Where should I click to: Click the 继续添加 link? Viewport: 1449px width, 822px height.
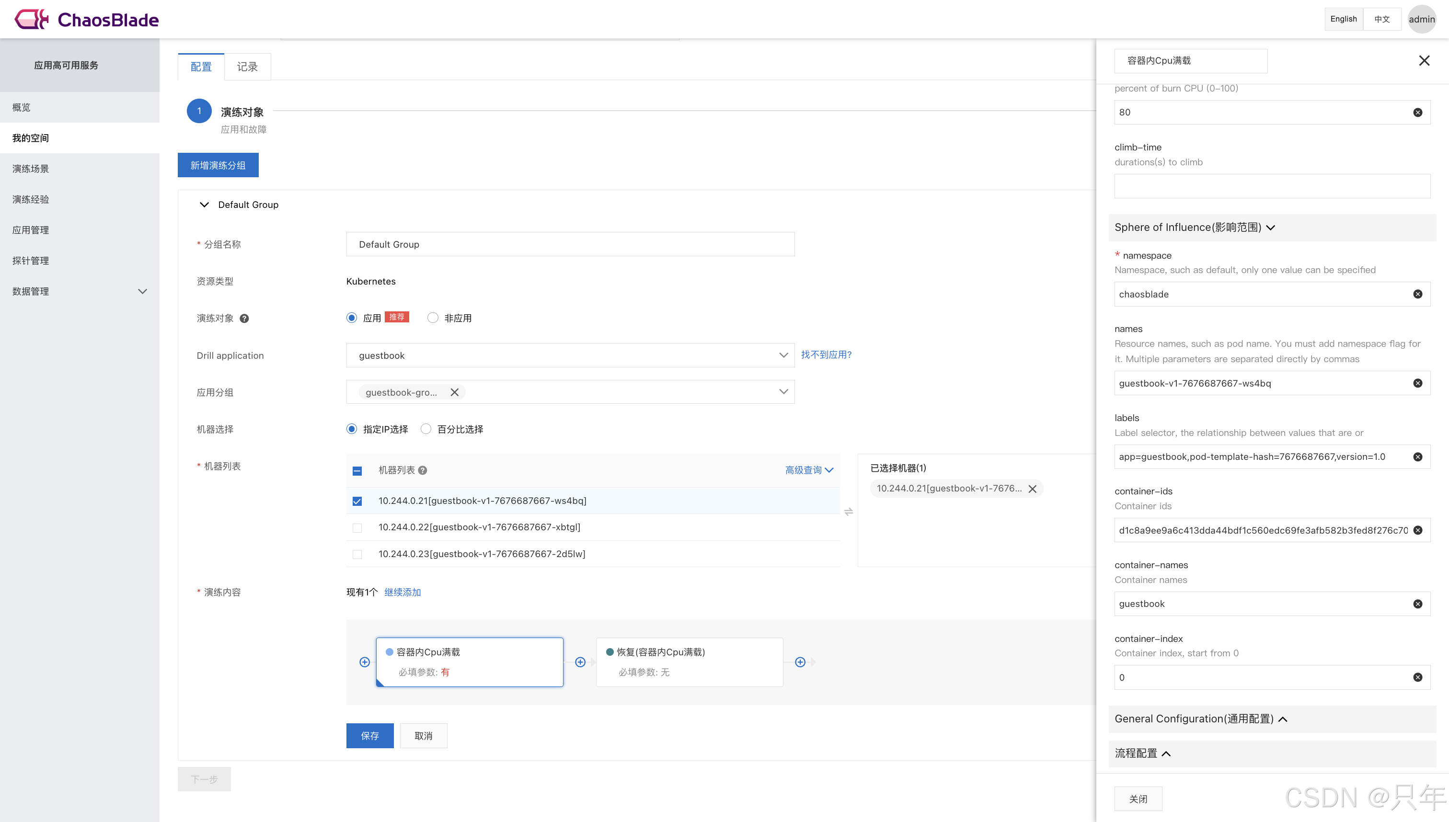click(x=402, y=592)
